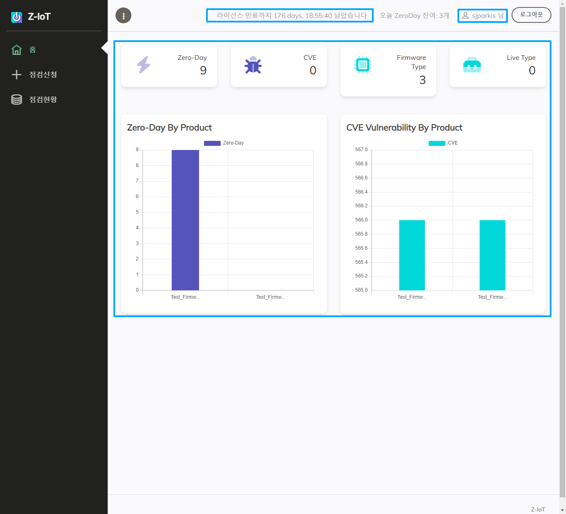The height and width of the screenshot is (514, 566).
Task: Toggle the CVE legend swatch
Action: pyautogui.click(x=437, y=143)
